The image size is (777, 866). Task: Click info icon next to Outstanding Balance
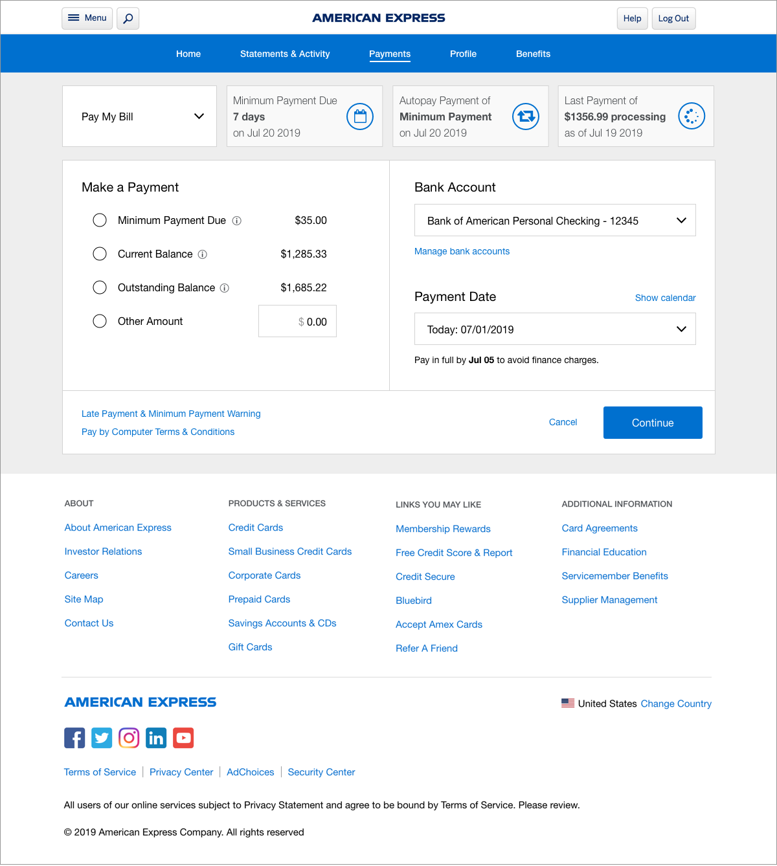click(x=225, y=288)
